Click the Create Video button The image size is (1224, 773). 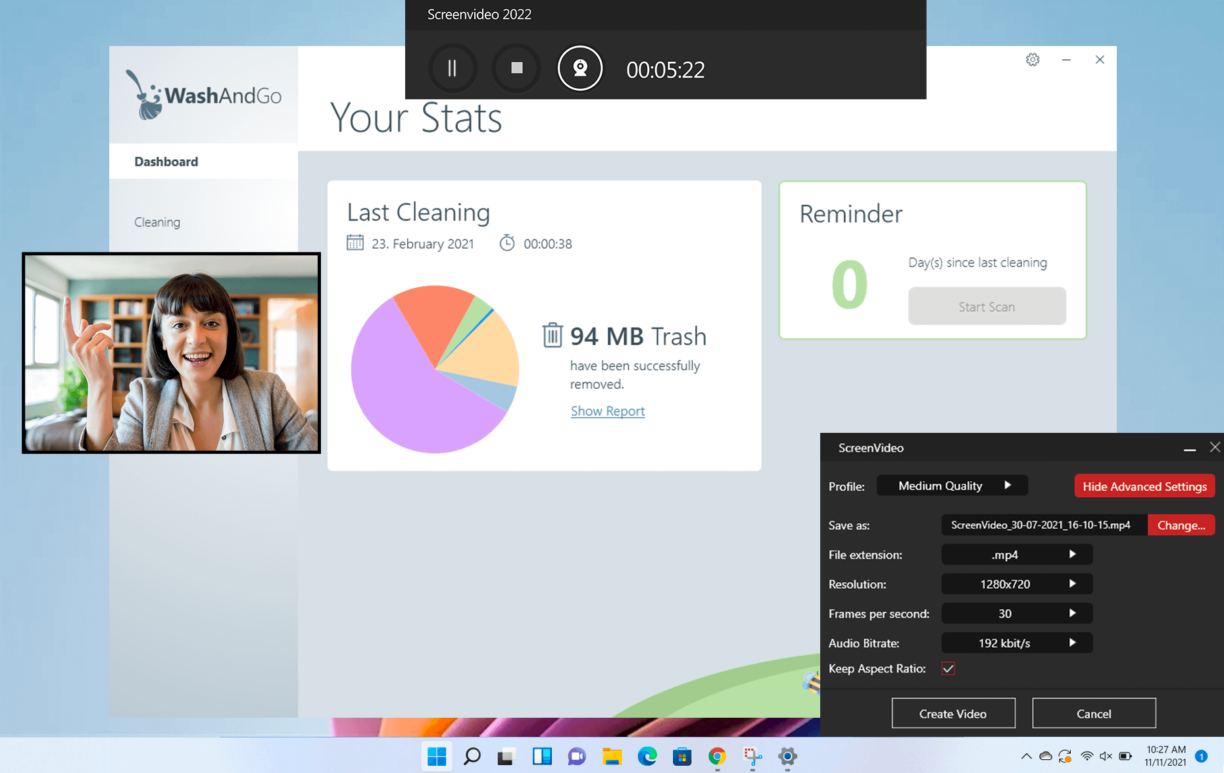[952, 713]
